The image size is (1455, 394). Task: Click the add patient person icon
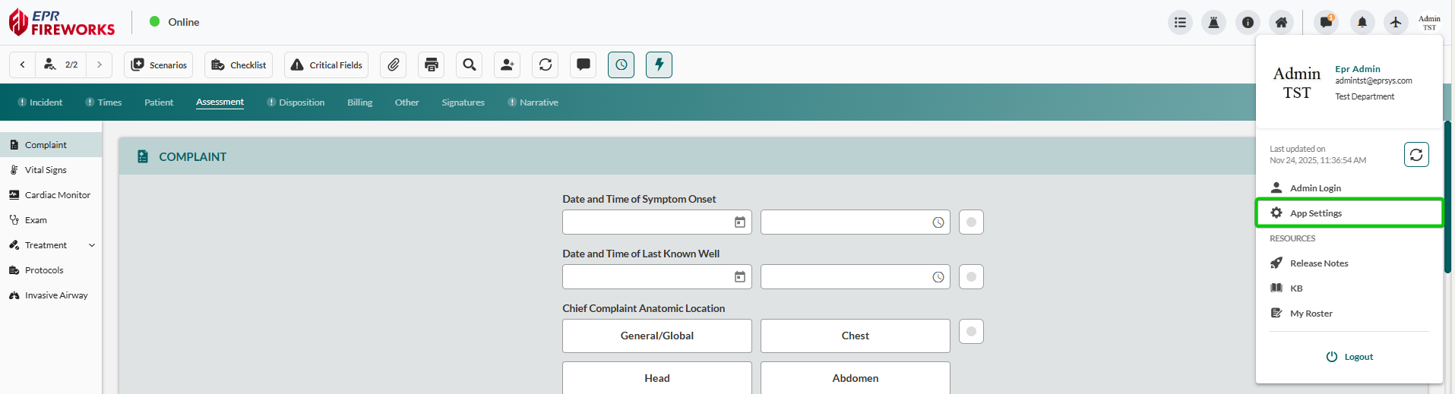pyautogui.click(x=507, y=65)
